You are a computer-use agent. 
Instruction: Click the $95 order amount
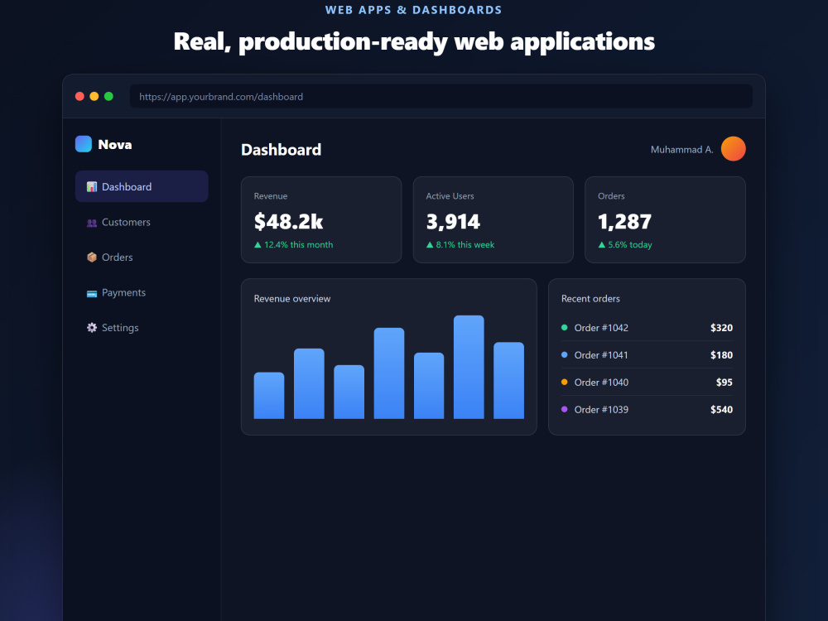pos(724,382)
